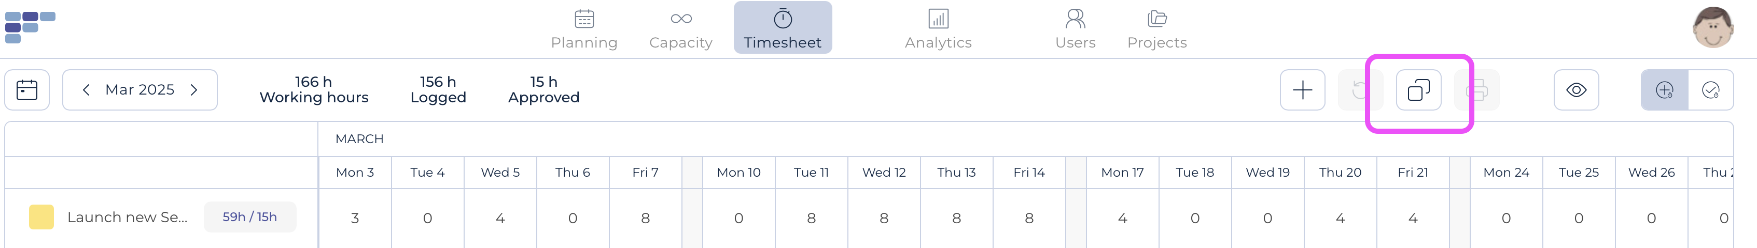
Task: Click the plus button to add entry
Action: click(x=1302, y=90)
